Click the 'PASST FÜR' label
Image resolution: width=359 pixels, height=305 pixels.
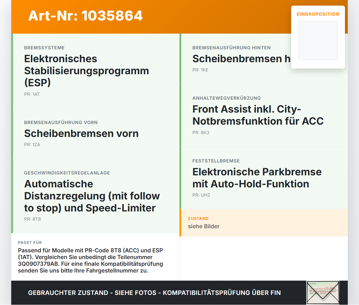pos(30,243)
